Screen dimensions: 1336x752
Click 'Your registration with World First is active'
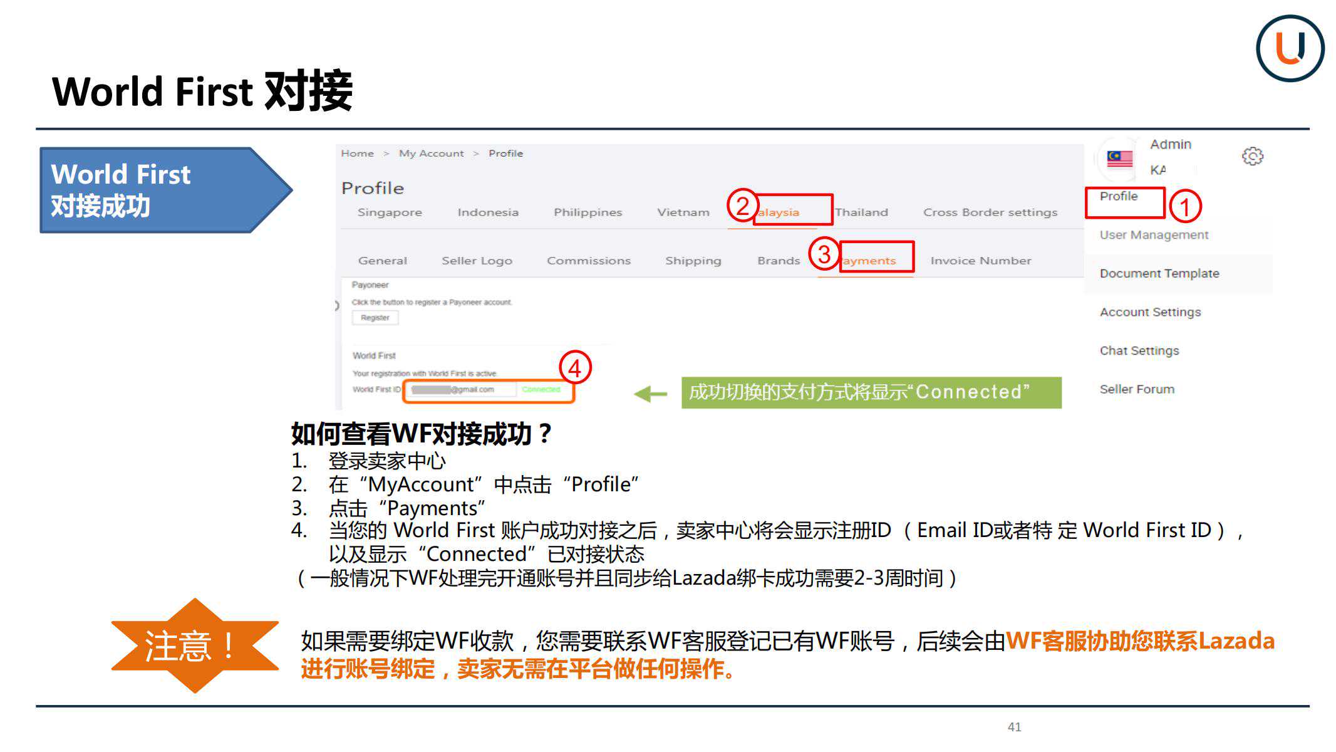point(425,373)
